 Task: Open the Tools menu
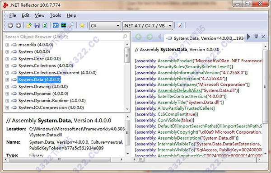[x=56, y=15]
